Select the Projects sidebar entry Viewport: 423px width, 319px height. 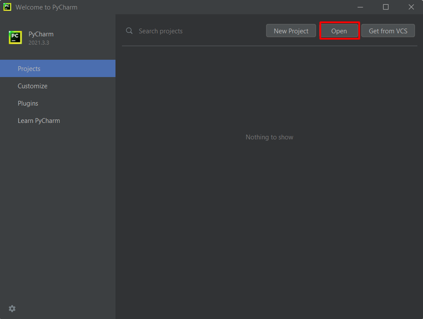point(29,68)
